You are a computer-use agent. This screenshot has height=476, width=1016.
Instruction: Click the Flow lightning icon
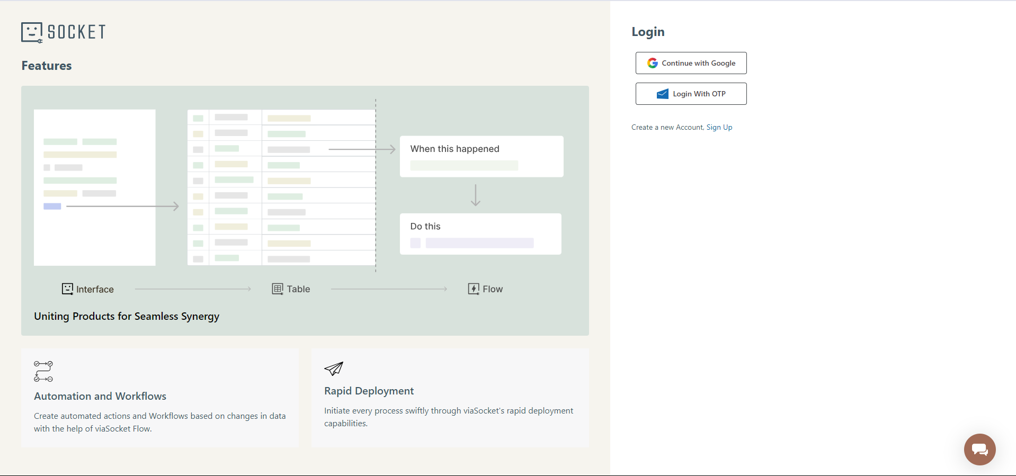point(474,289)
